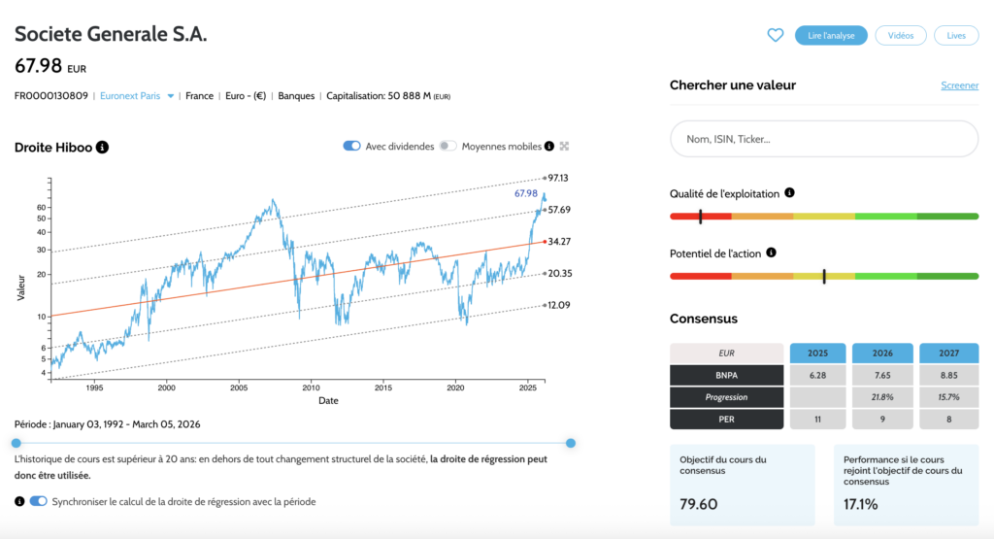Focus the Nom, ISIN, Ticker search field

(824, 139)
